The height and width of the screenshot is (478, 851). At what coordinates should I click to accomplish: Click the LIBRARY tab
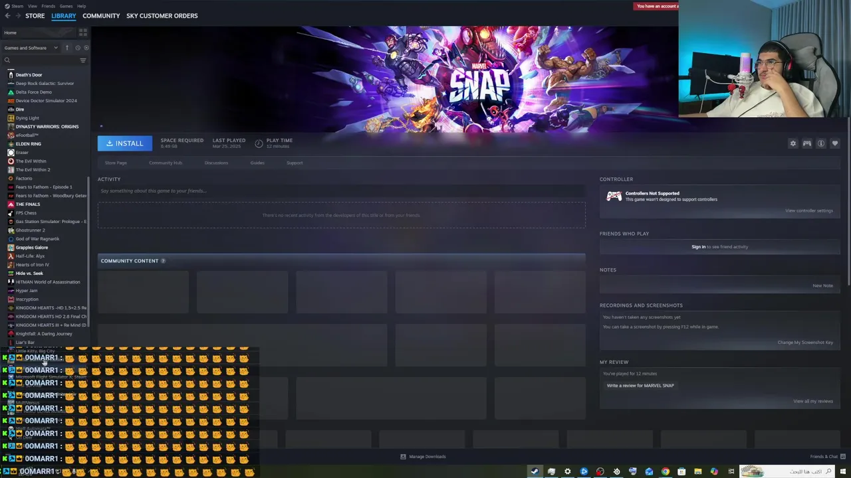pos(64,16)
